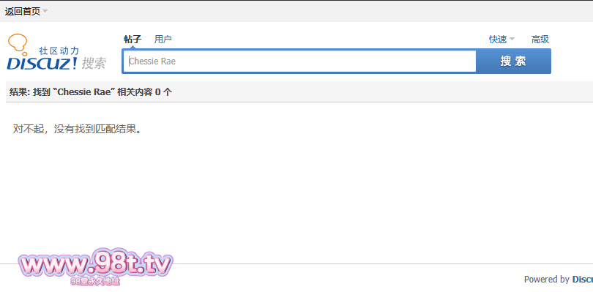Click the 社区动力 tagline above the logo

(x=59, y=50)
